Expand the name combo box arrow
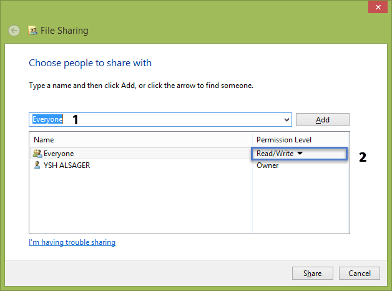 (x=287, y=120)
